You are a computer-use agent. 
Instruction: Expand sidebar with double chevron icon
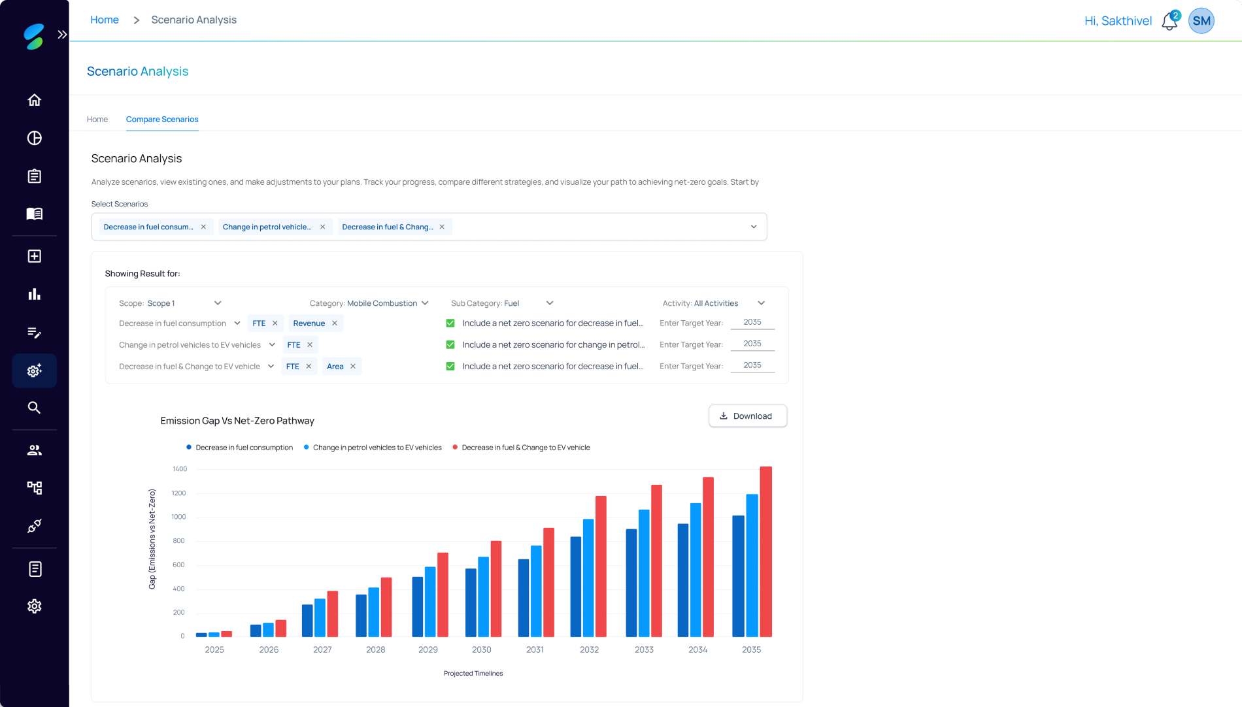62,35
